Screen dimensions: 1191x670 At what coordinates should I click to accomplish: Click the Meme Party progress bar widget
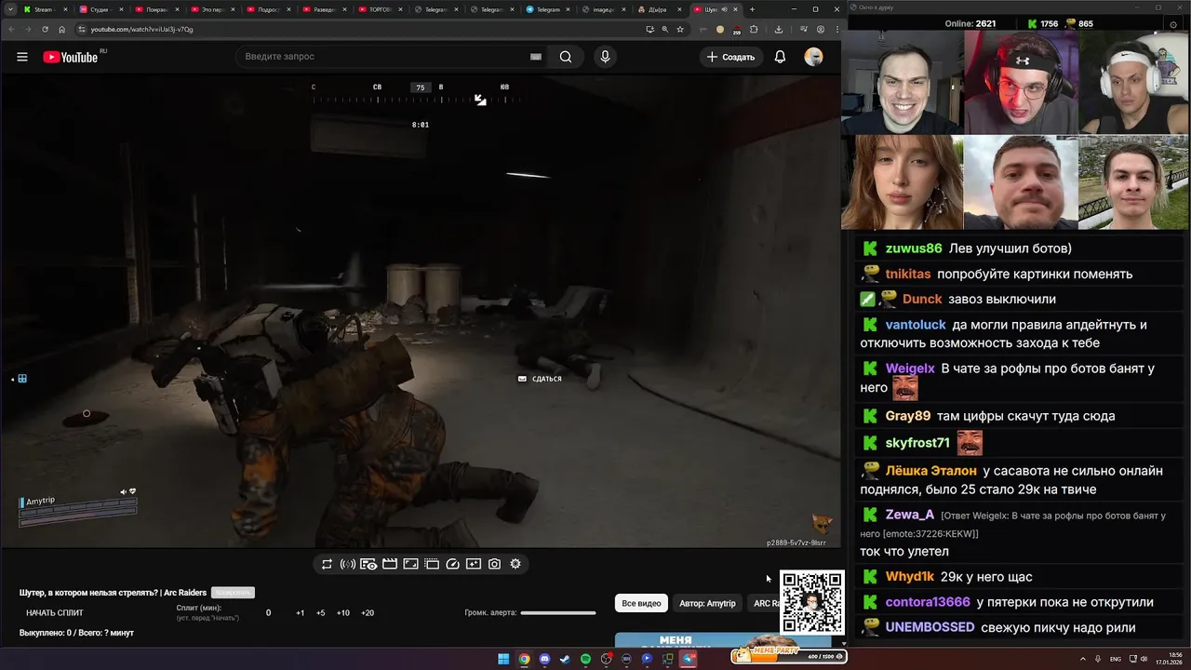pyautogui.click(x=789, y=655)
